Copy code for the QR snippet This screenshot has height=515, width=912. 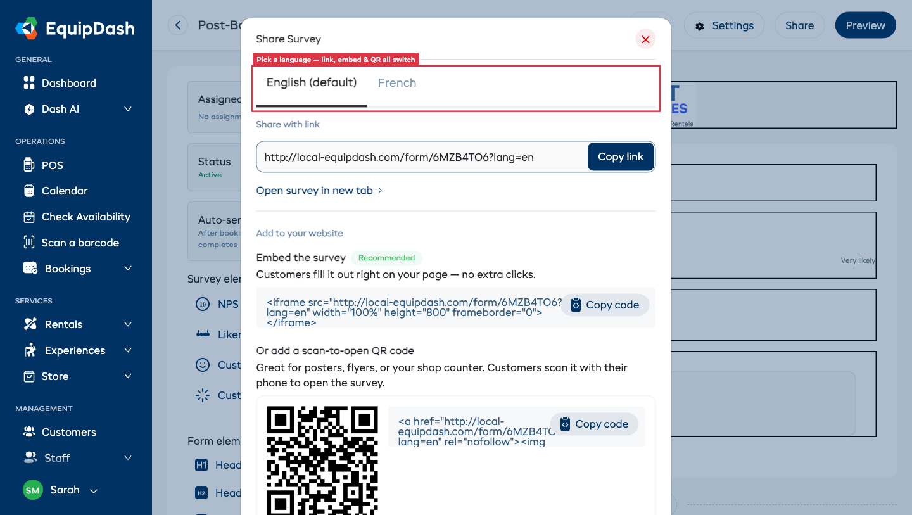point(594,424)
